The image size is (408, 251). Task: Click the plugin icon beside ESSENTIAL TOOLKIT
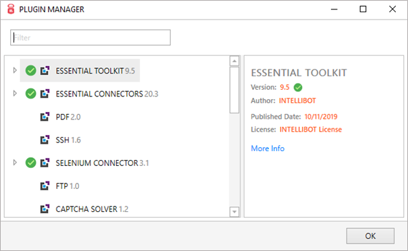[45, 70]
